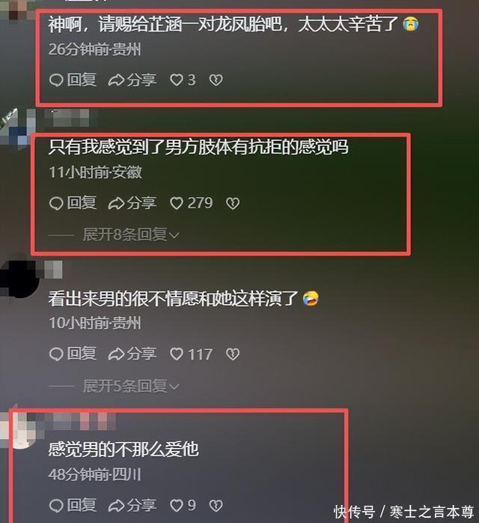Like the comment with 117 likes

(x=191, y=354)
